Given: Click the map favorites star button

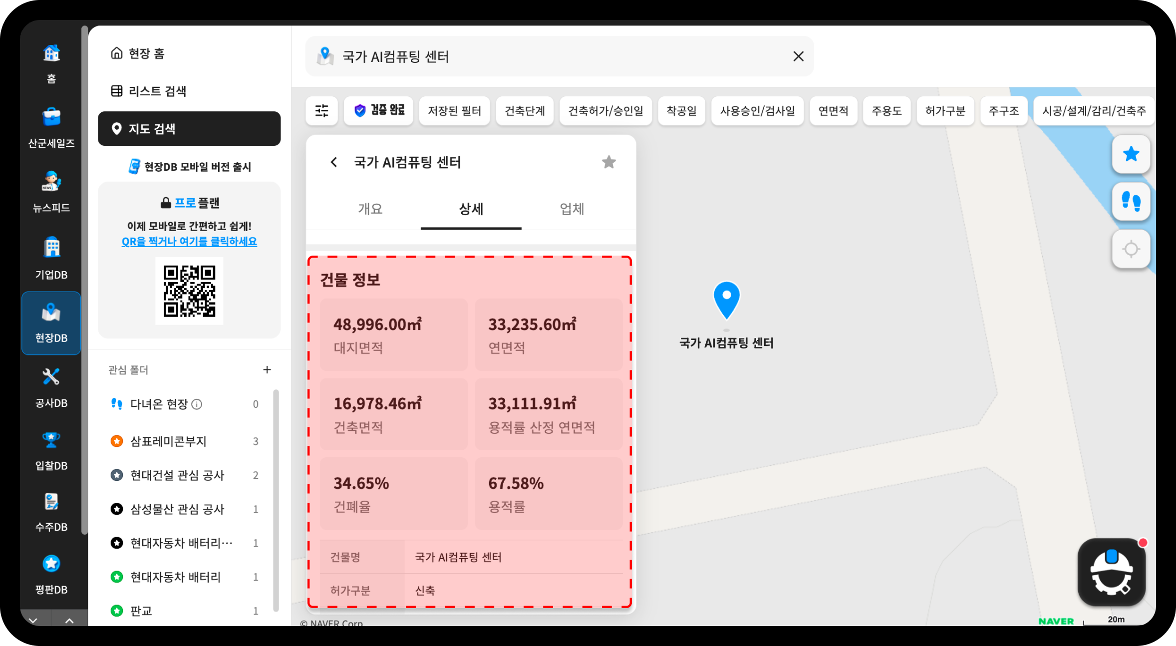Looking at the screenshot, I should click(x=1131, y=154).
